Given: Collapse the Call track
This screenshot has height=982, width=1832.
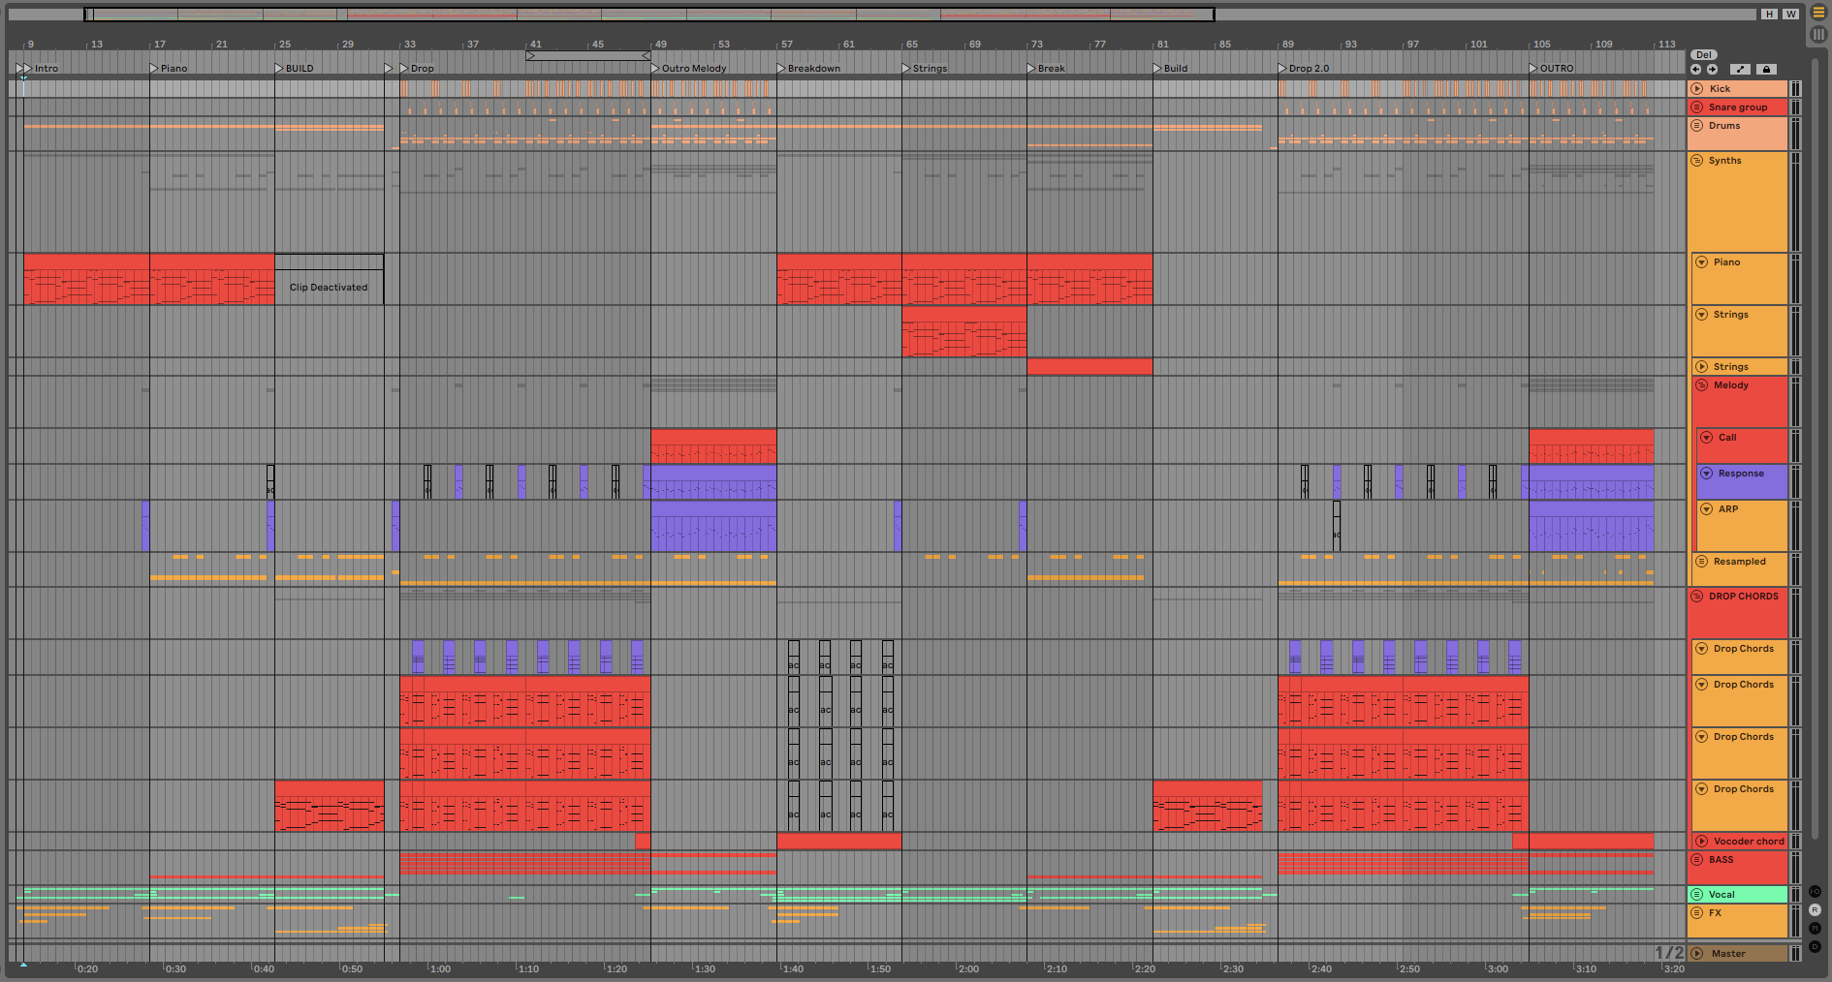Looking at the screenshot, I should click(1707, 438).
